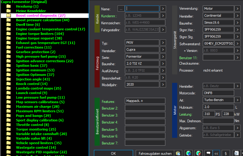Open arrow list next to Fahrgestellnr. field
Screen dimensions: 243x156
click(x=163, y=29)
